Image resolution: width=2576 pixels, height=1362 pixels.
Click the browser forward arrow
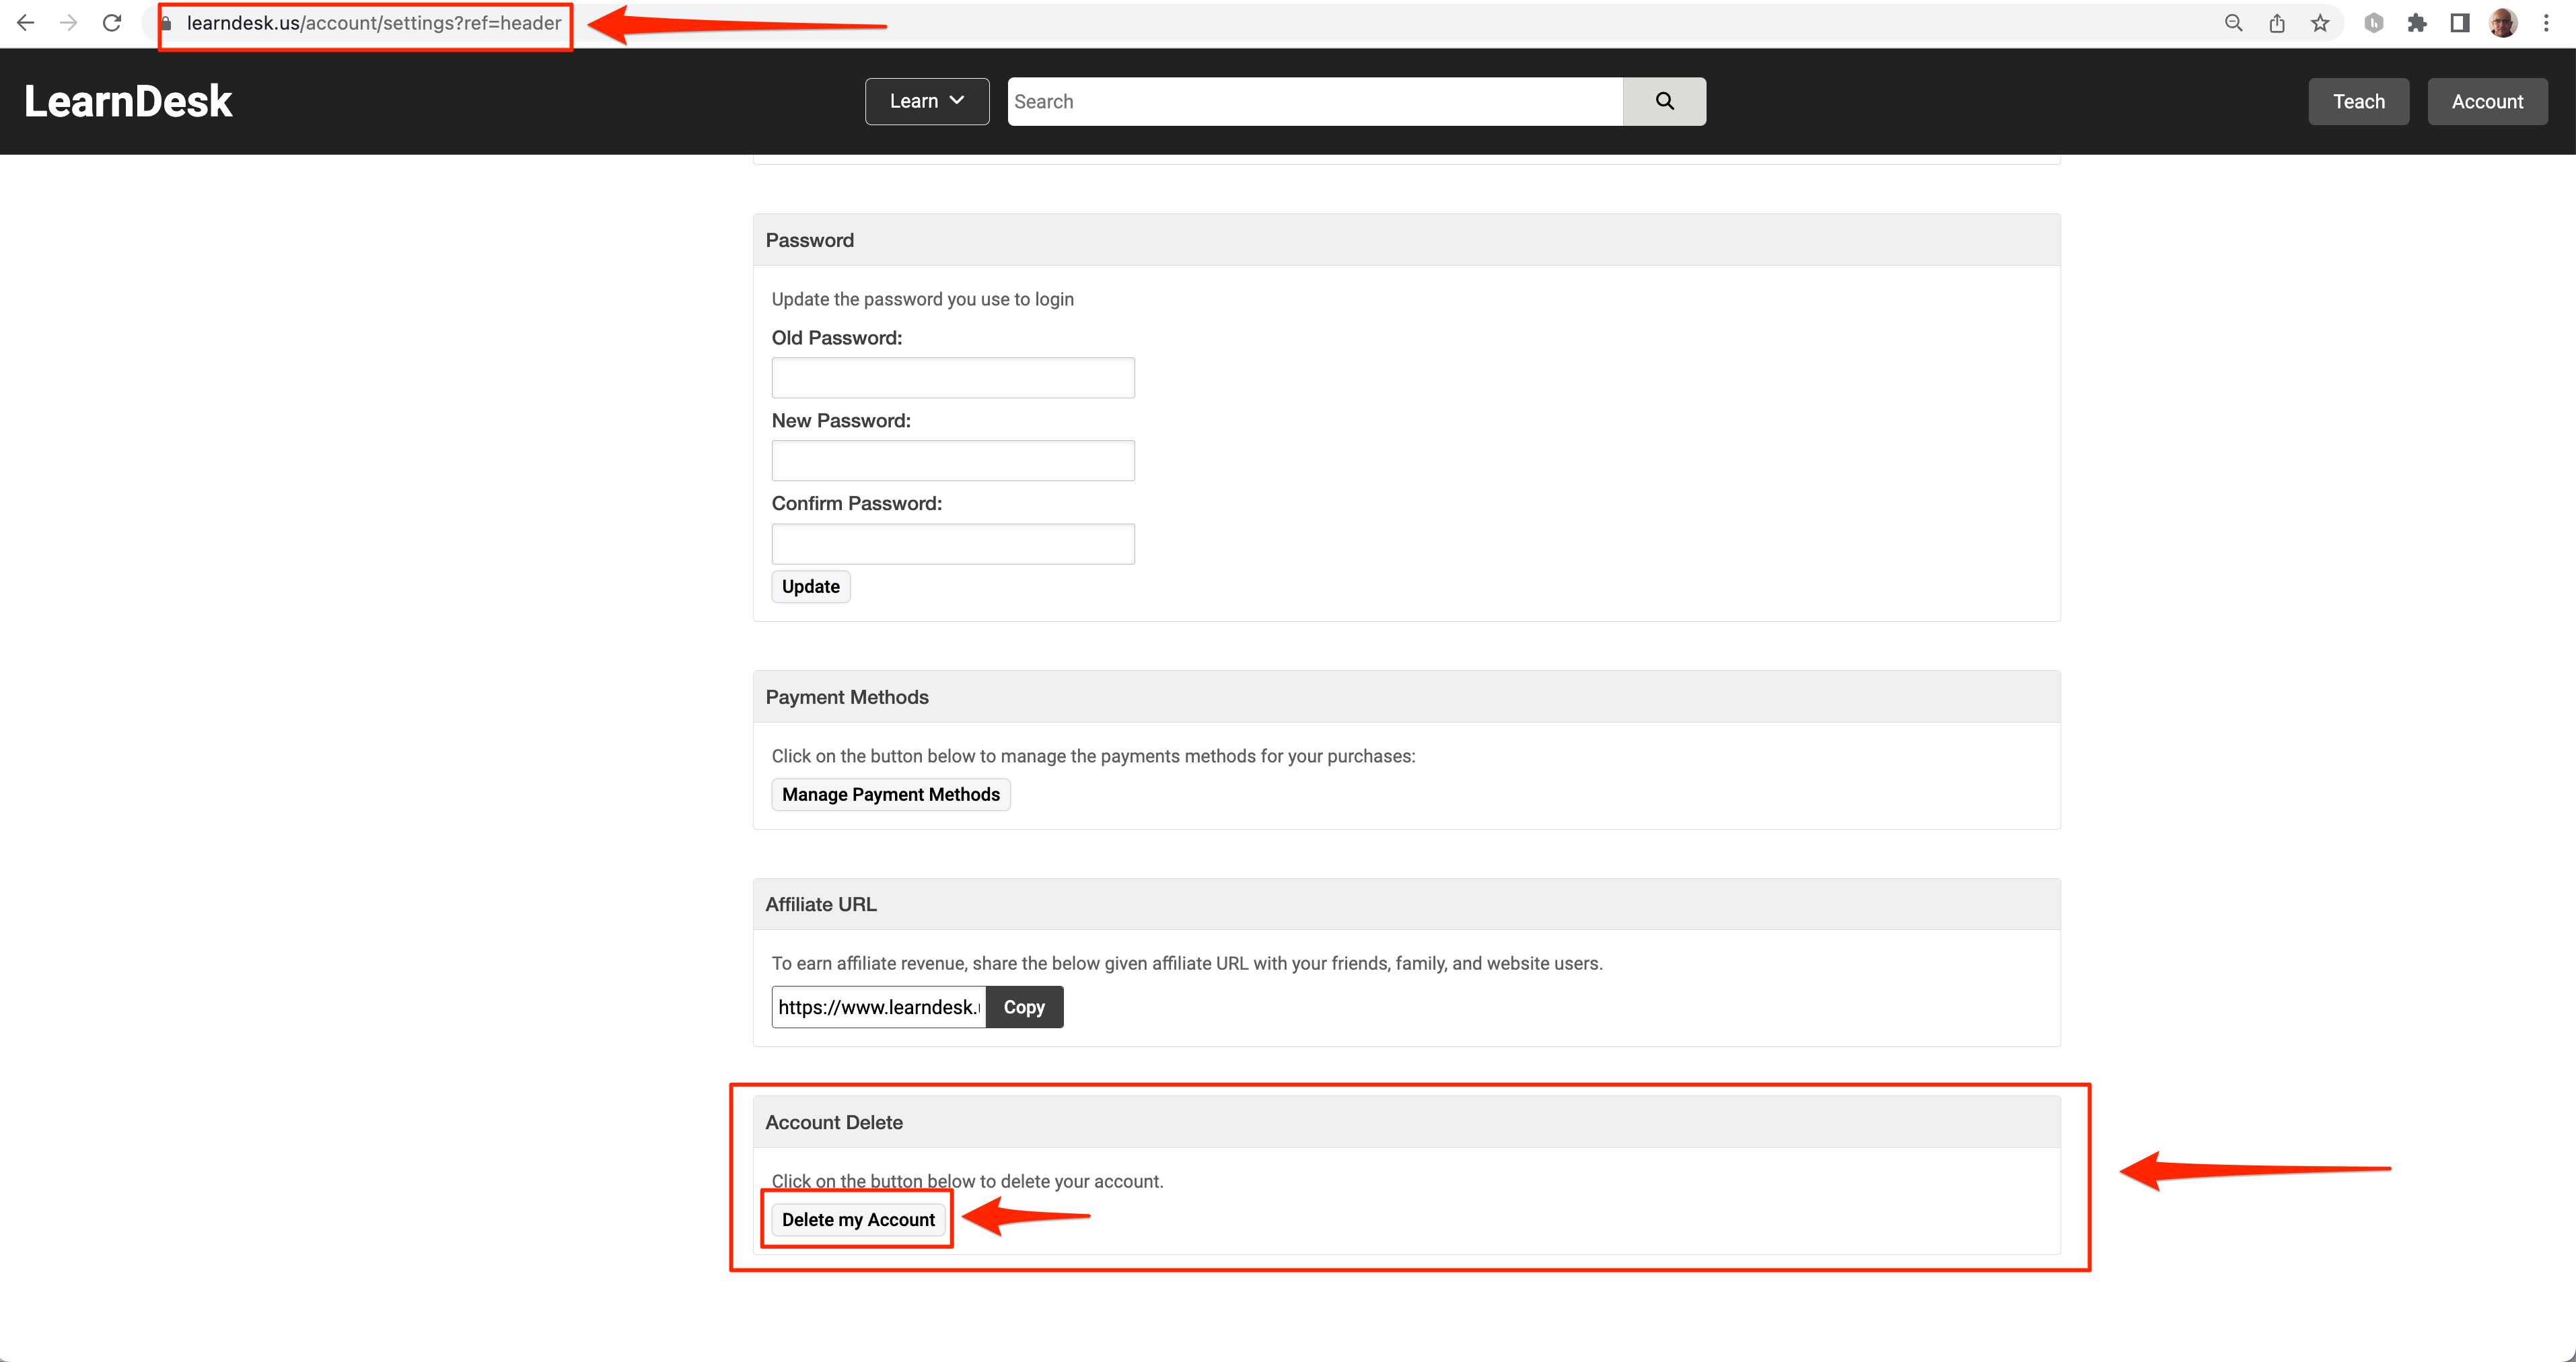(69, 23)
